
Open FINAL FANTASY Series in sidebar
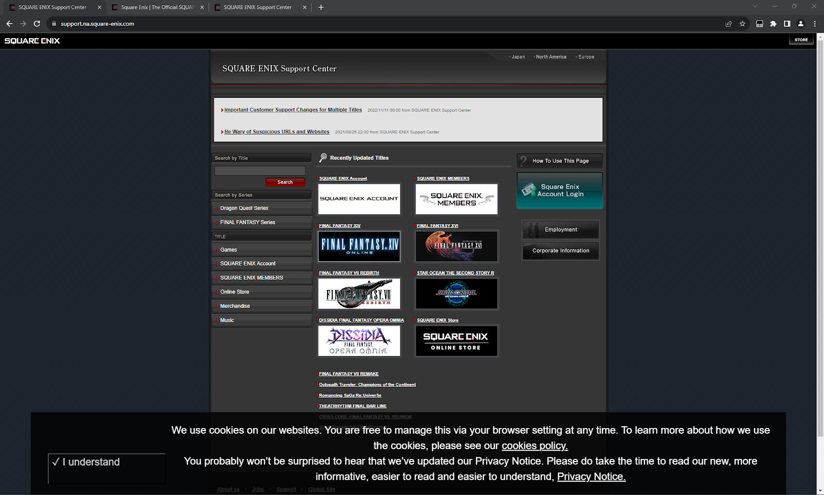pyautogui.click(x=262, y=223)
